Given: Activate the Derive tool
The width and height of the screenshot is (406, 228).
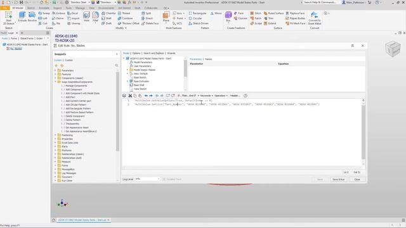Looking at the screenshot, I should (58, 18).
